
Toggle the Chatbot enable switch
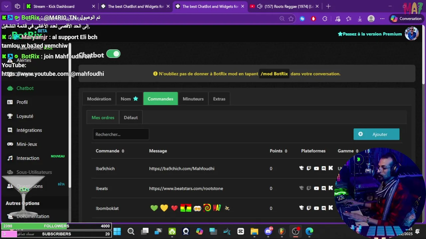113,54
